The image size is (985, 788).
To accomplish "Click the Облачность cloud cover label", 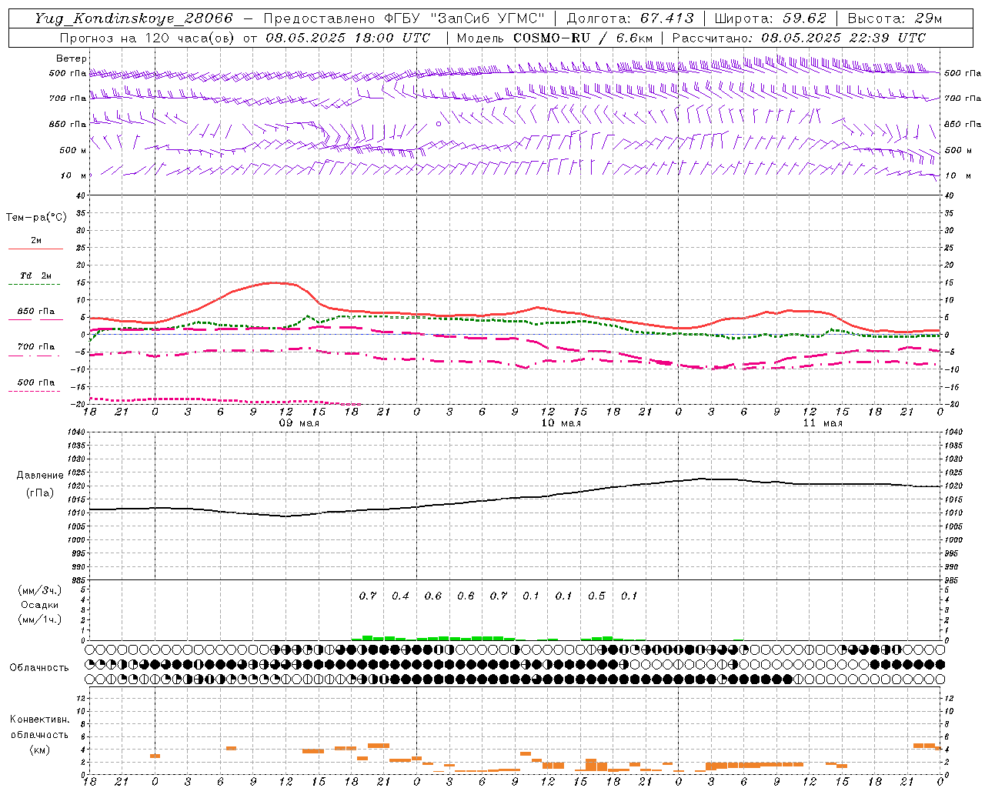I will [x=39, y=667].
